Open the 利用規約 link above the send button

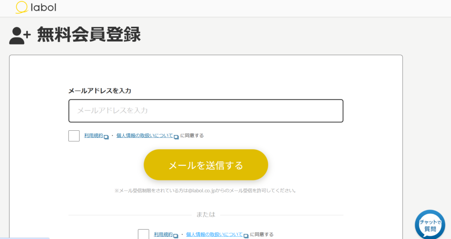(93, 136)
